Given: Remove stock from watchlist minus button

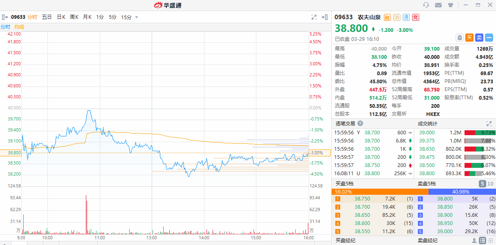Looking at the screenshot, I should (x=489, y=37).
